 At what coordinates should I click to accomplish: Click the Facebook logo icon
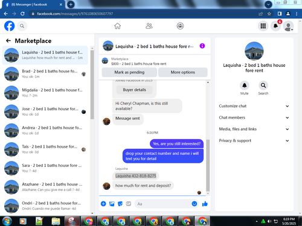pos(10,26)
